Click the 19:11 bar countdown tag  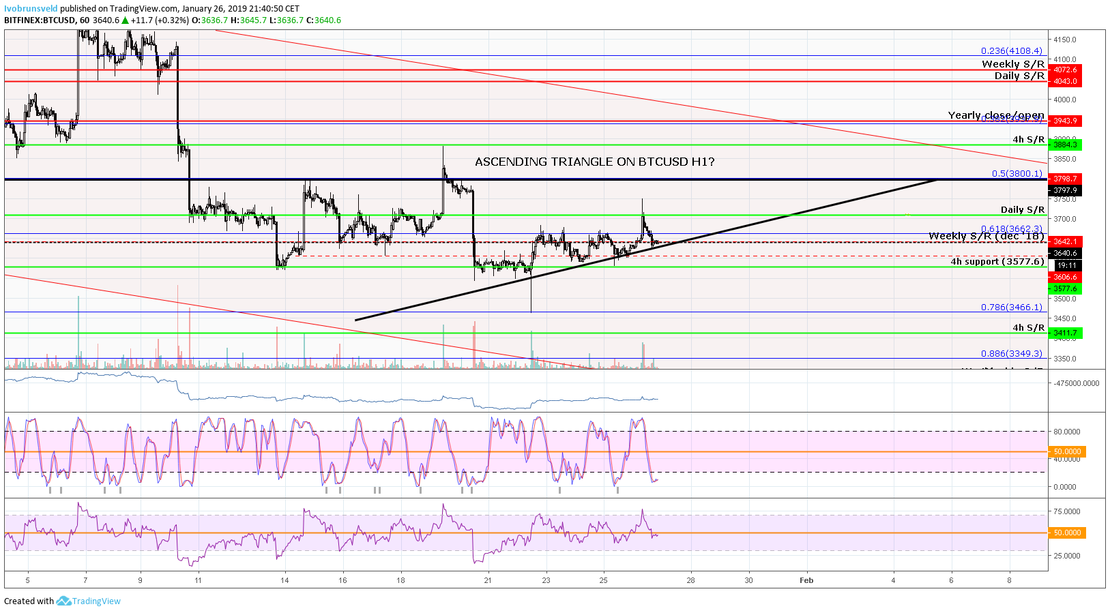tap(1067, 266)
